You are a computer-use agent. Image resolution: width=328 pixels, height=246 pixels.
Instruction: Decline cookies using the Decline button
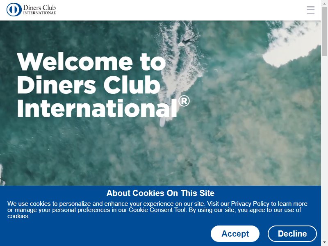[x=292, y=234]
